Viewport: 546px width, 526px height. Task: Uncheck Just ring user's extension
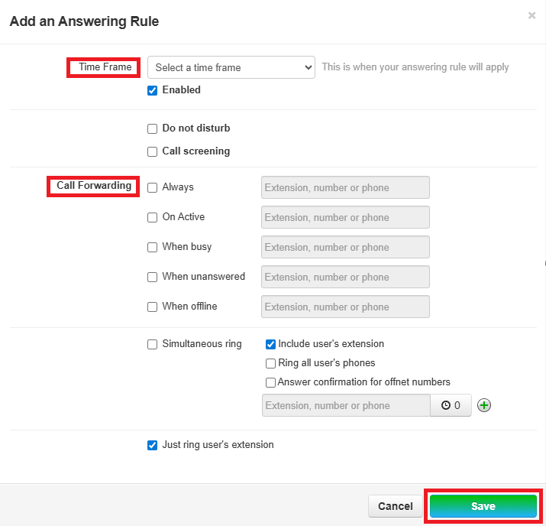tap(152, 445)
